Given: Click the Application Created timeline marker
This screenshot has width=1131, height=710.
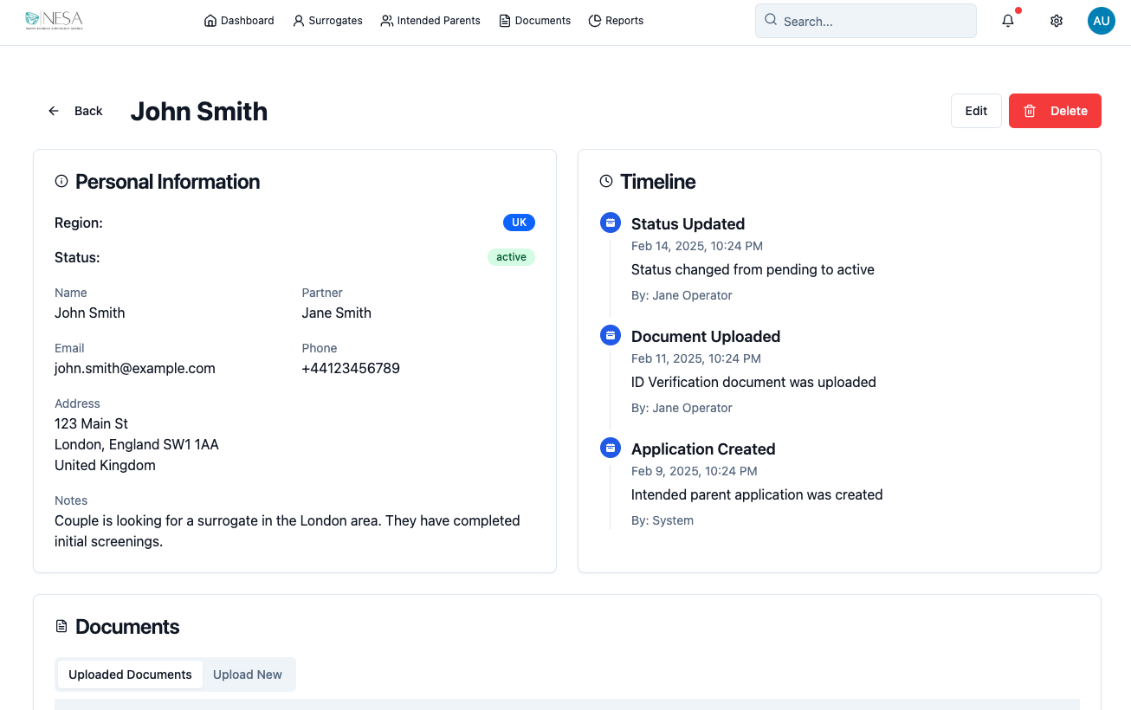Looking at the screenshot, I should point(611,449).
